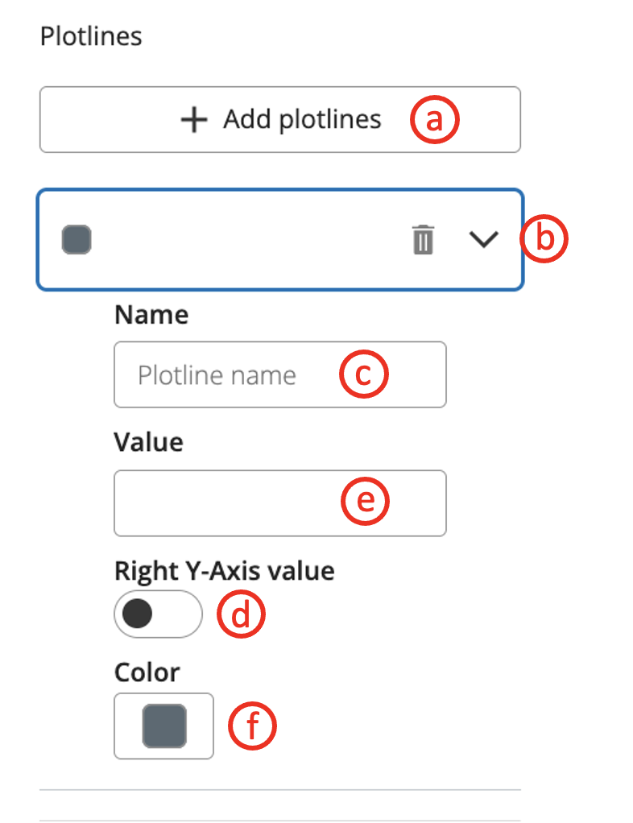The height and width of the screenshot is (823, 633).
Task: Click the circled letter d marker
Action: click(242, 614)
